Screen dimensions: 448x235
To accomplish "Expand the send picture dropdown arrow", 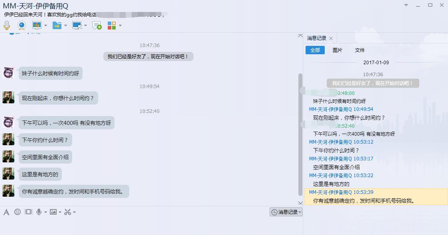I will pyautogui.click(x=60, y=212).
